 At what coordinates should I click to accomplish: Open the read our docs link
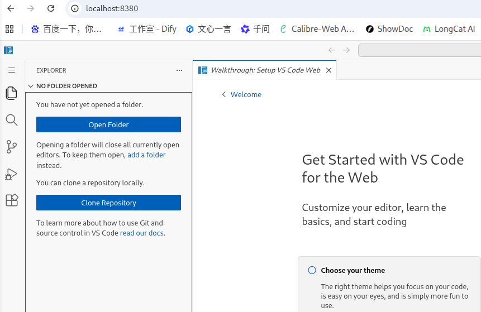142,233
